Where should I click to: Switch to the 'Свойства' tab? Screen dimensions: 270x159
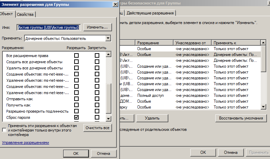click(x=25, y=14)
